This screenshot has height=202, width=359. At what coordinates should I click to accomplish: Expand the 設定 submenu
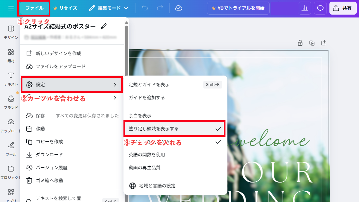pyautogui.click(x=71, y=85)
